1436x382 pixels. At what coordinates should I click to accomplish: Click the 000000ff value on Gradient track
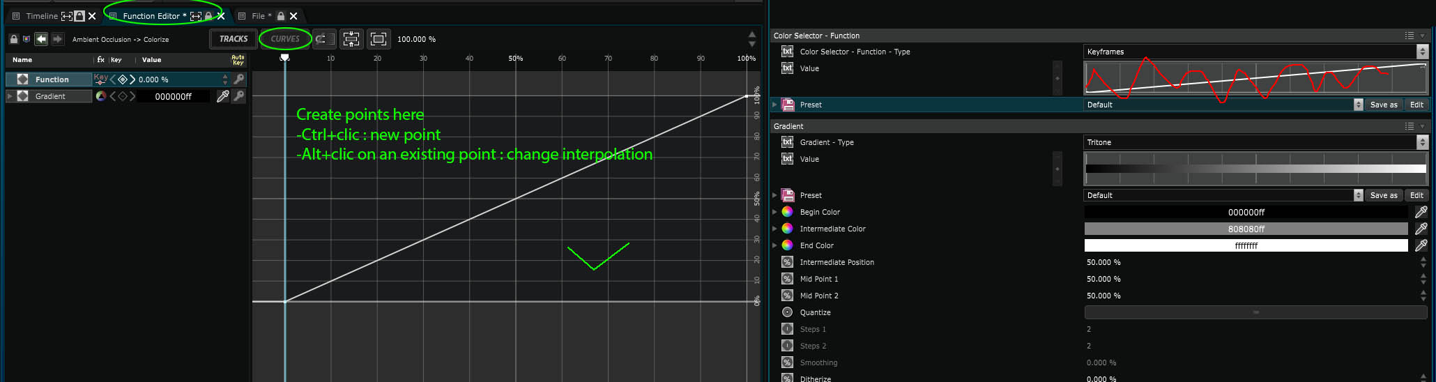tap(173, 96)
